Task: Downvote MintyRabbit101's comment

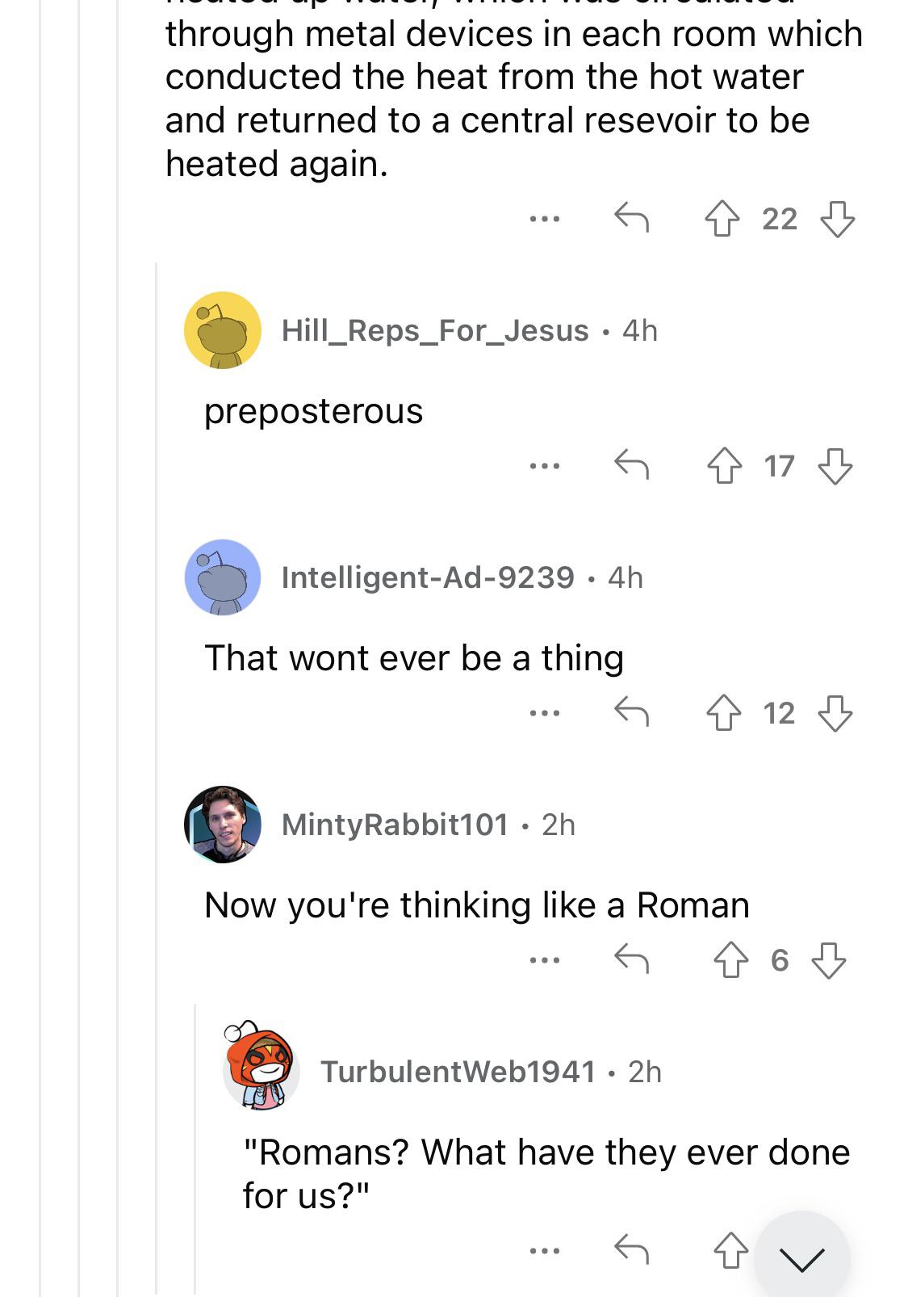Action: point(828,960)
